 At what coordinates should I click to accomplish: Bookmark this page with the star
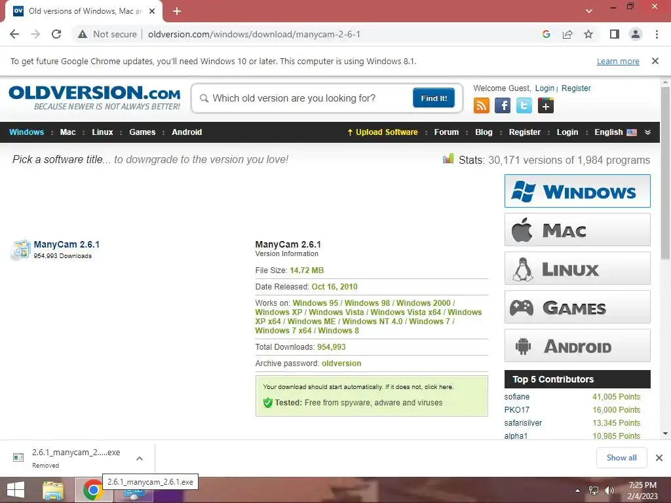pos(588,34)
